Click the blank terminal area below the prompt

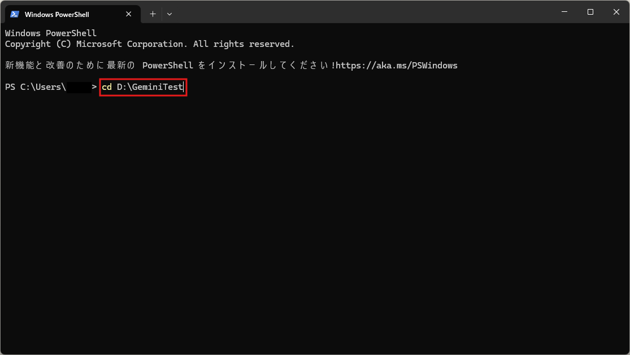(x=315, y=226)
